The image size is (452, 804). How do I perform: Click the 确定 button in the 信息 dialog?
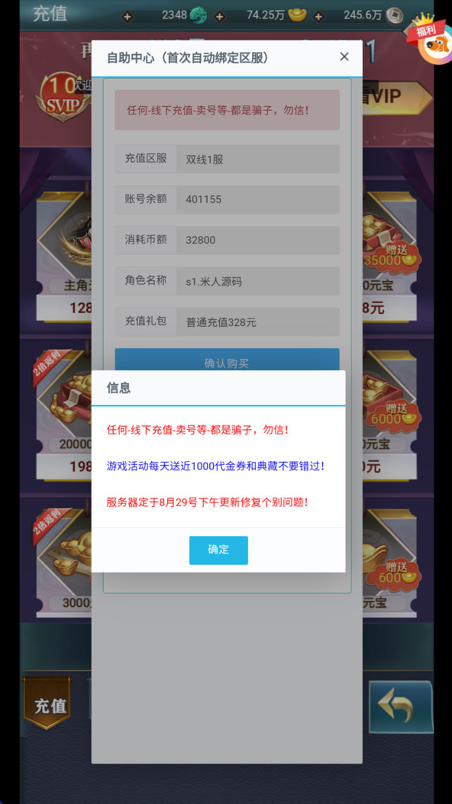(x=218, y=550)
